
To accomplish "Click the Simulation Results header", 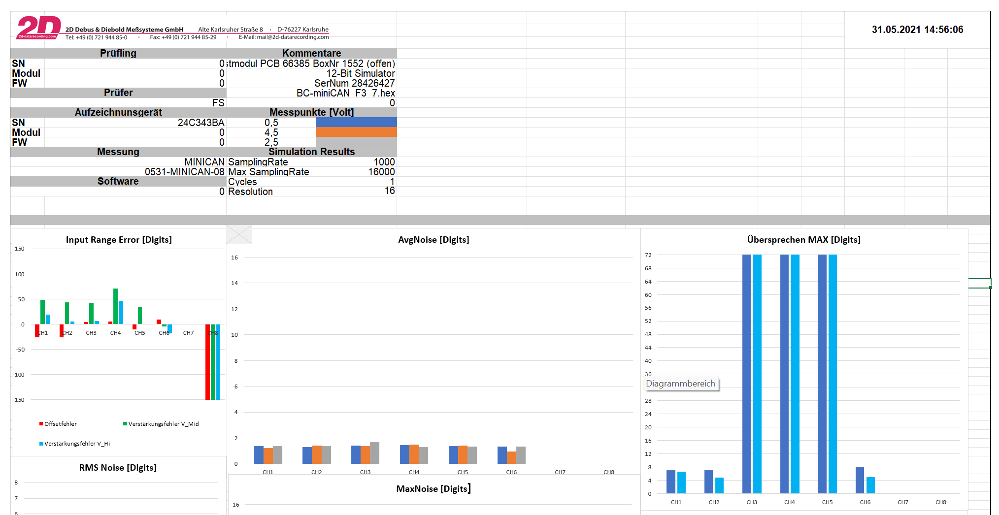I will [x=311, y=152].
